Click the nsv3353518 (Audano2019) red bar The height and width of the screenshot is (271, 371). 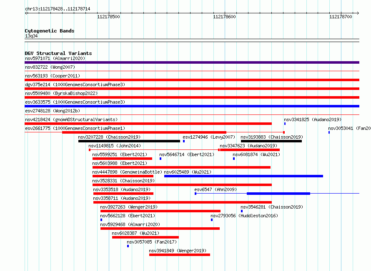(123, 194)
